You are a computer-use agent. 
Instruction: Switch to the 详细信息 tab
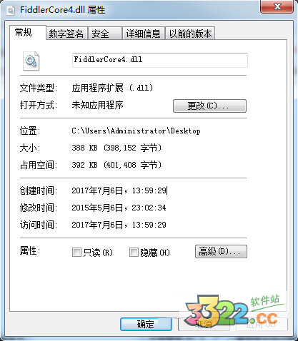click(144, 34)
